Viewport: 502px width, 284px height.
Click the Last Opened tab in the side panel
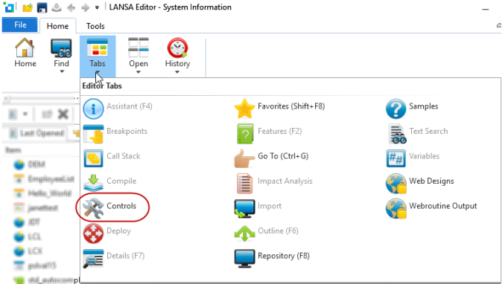[36, 133]
